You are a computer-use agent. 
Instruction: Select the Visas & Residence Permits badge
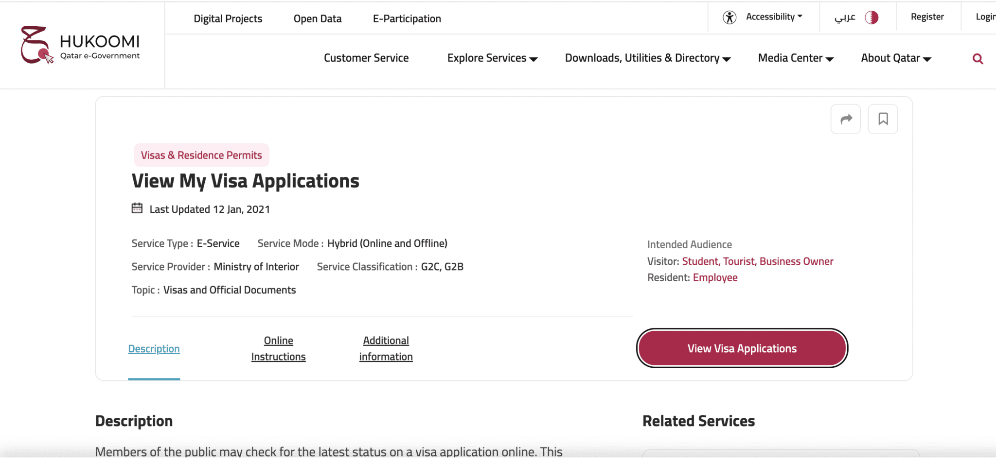point(201,154)
